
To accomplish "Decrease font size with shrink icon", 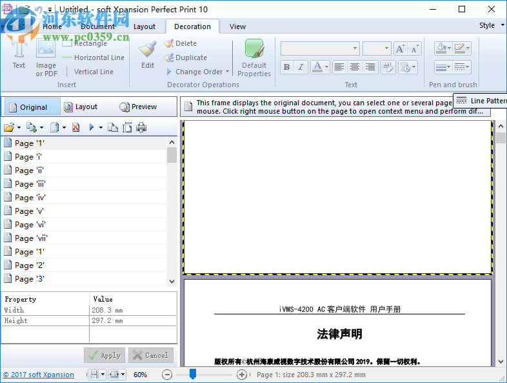I will (414, 49).
